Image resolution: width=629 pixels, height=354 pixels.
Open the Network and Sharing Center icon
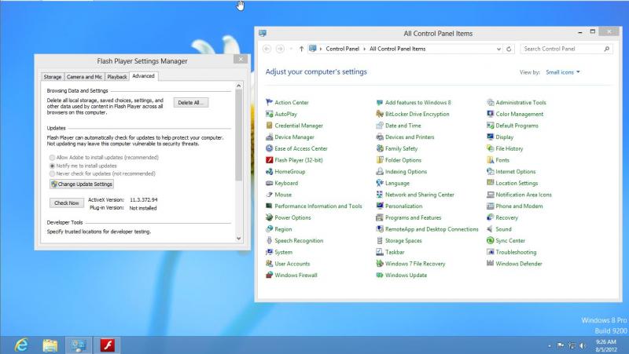[380, 195]
